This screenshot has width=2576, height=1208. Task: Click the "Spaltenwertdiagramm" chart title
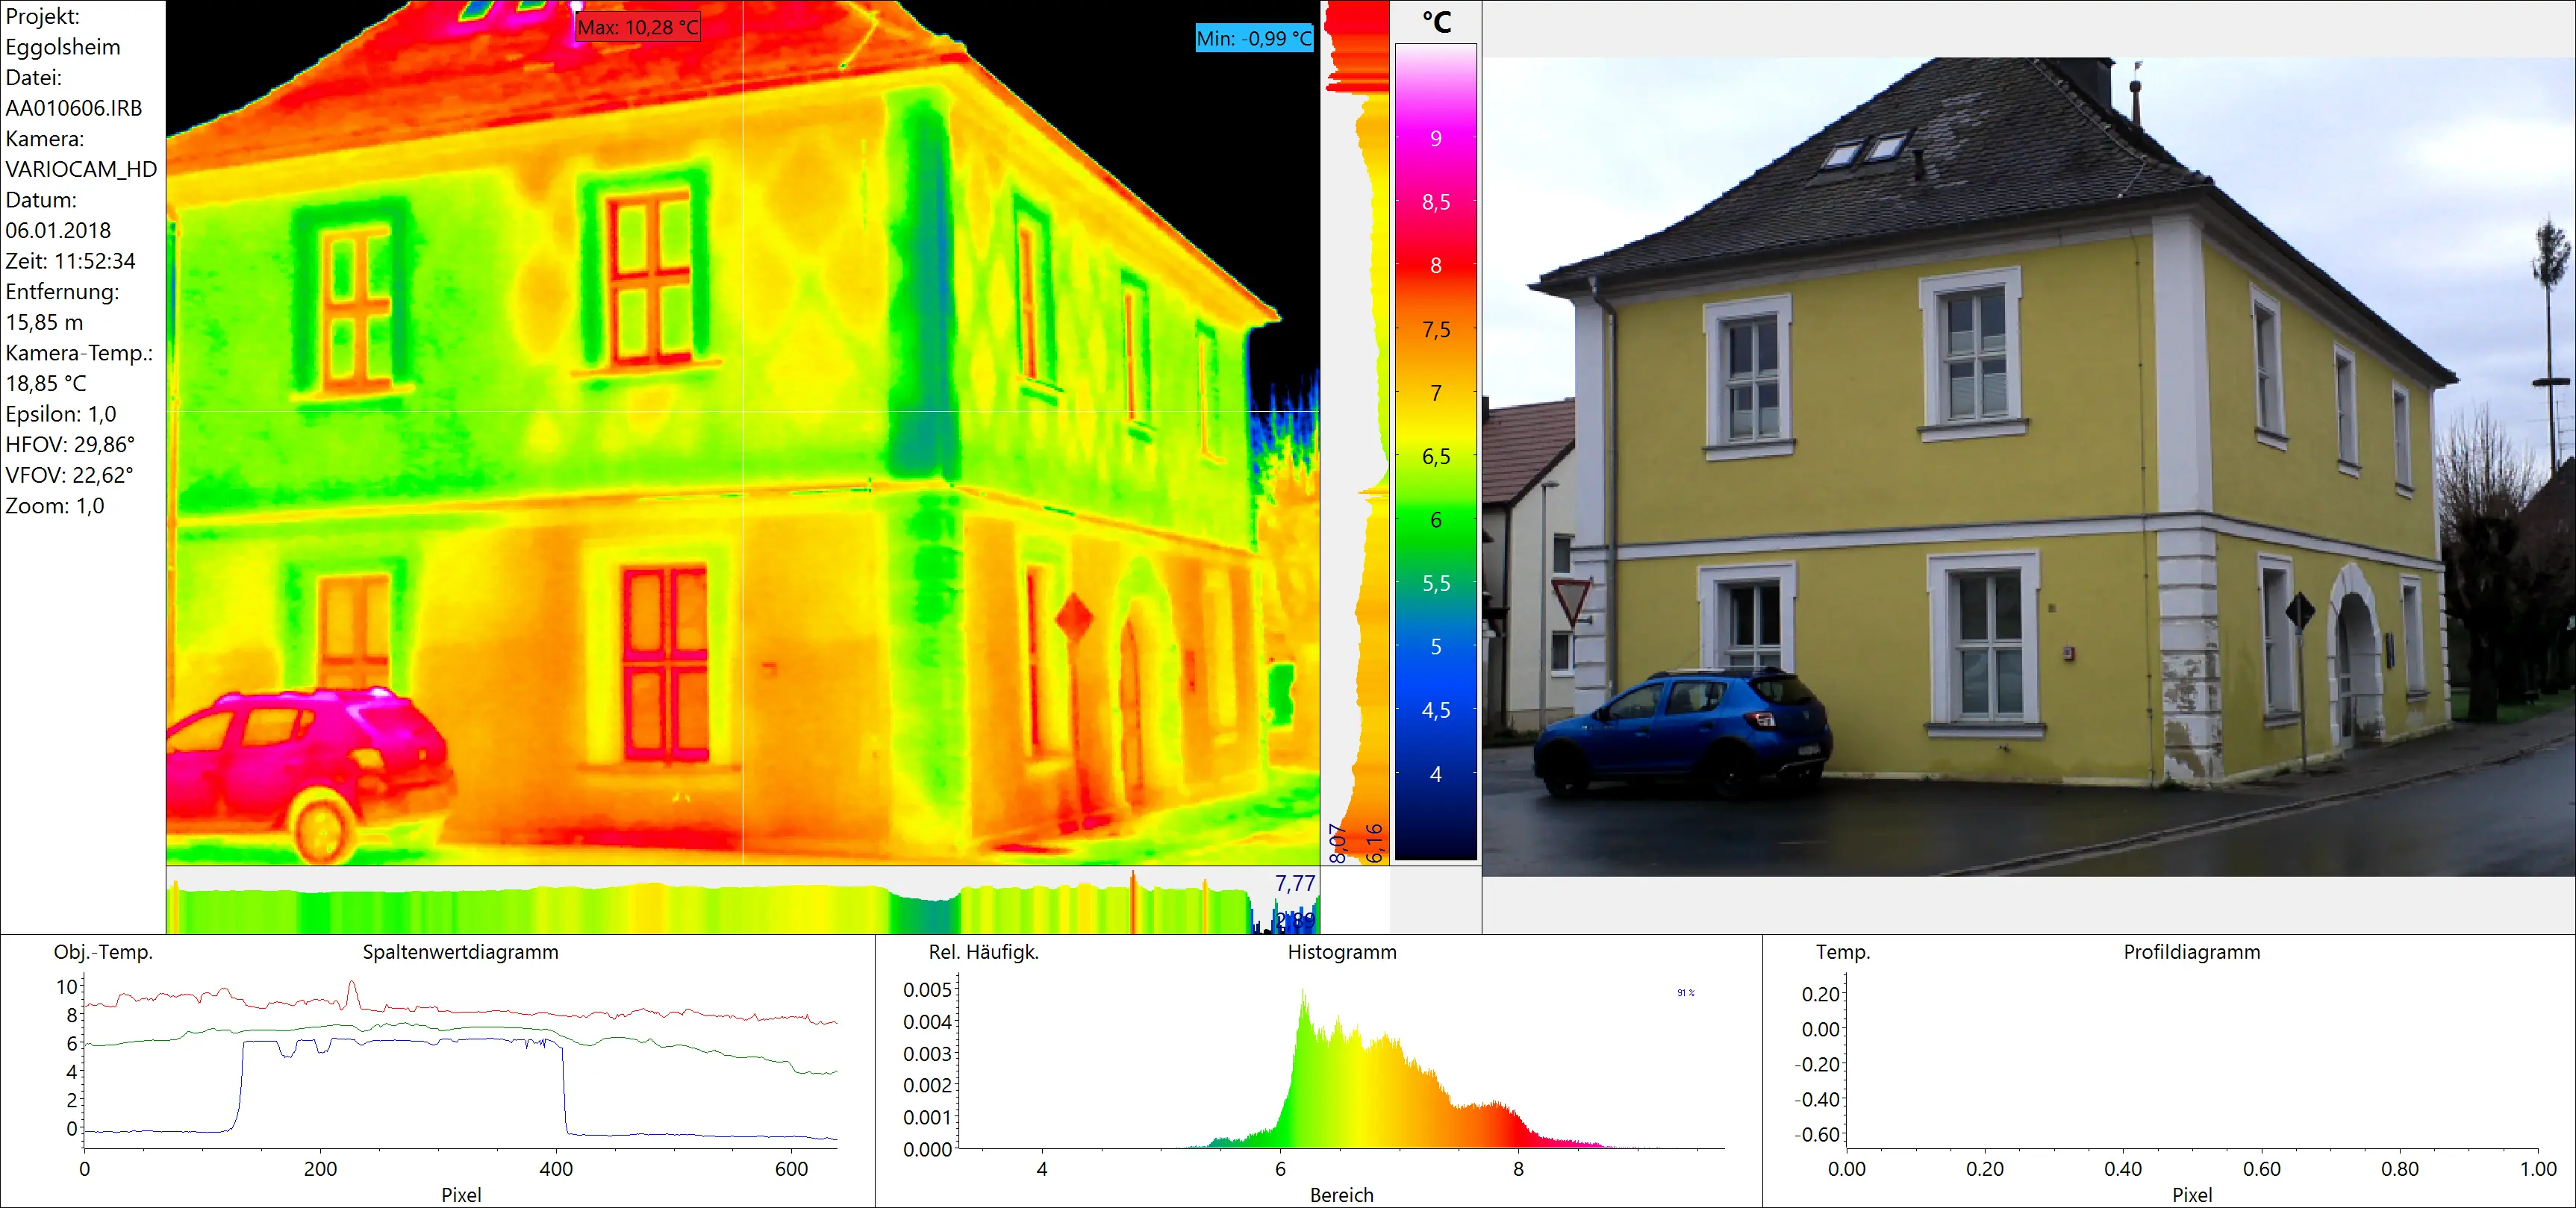point(460,952)
